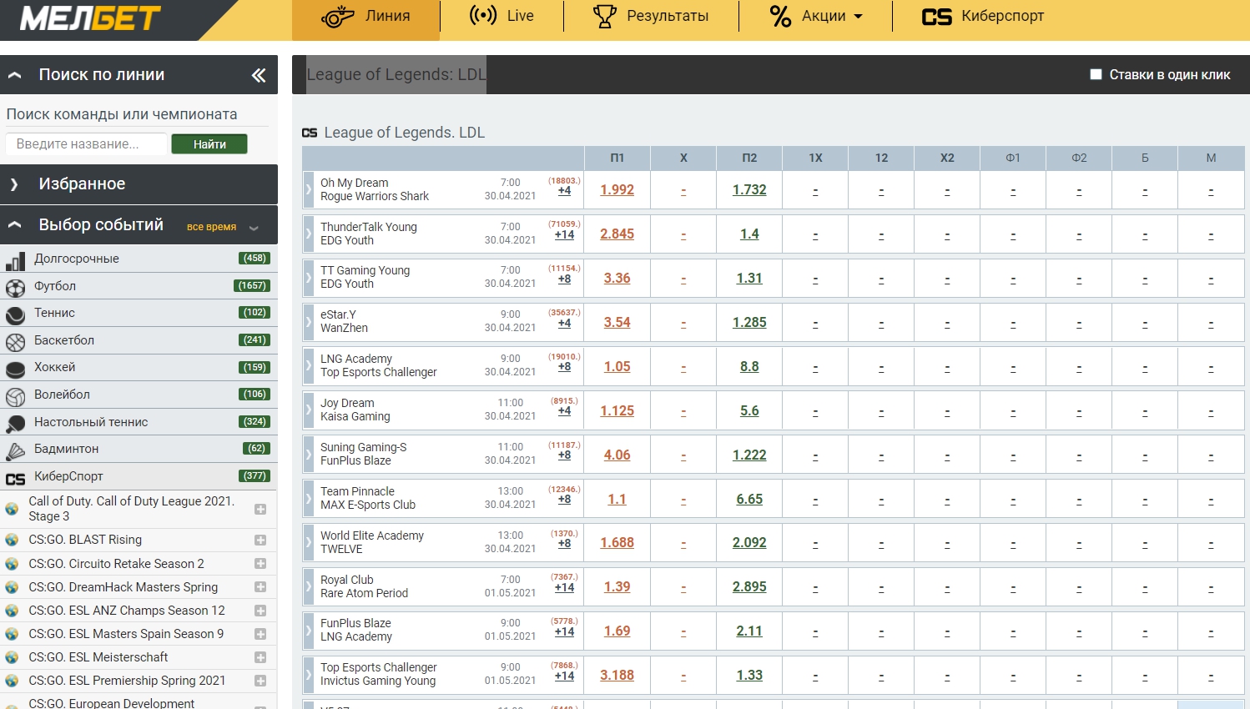Open the Линия tab
1250x709 pixels.
pos(365,17)
